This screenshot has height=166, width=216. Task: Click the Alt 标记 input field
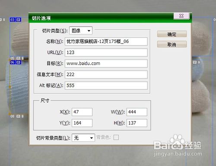click(106, 86)
